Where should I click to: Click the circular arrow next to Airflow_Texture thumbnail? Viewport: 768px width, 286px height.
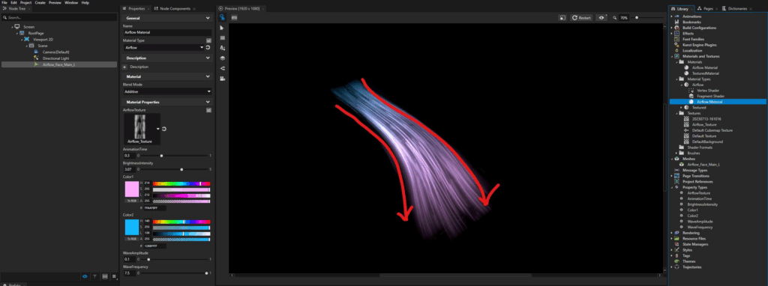(164, 129)
